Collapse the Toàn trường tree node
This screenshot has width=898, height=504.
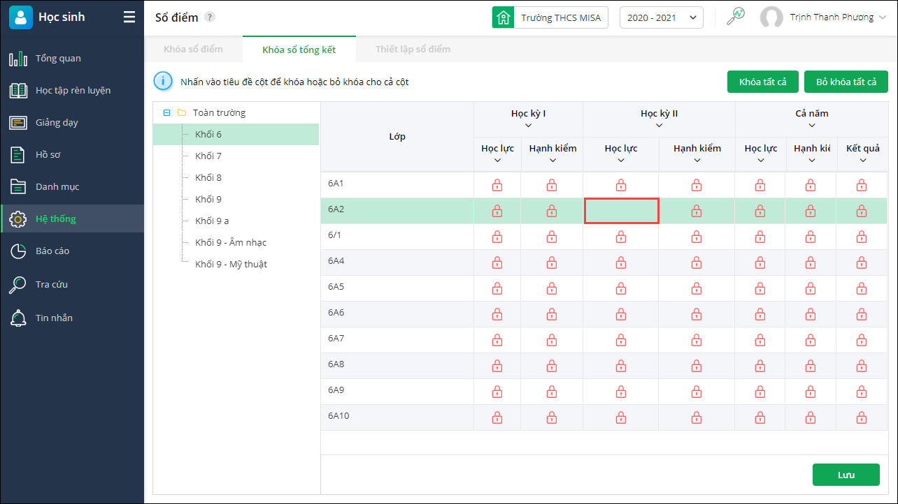[166, 112]
